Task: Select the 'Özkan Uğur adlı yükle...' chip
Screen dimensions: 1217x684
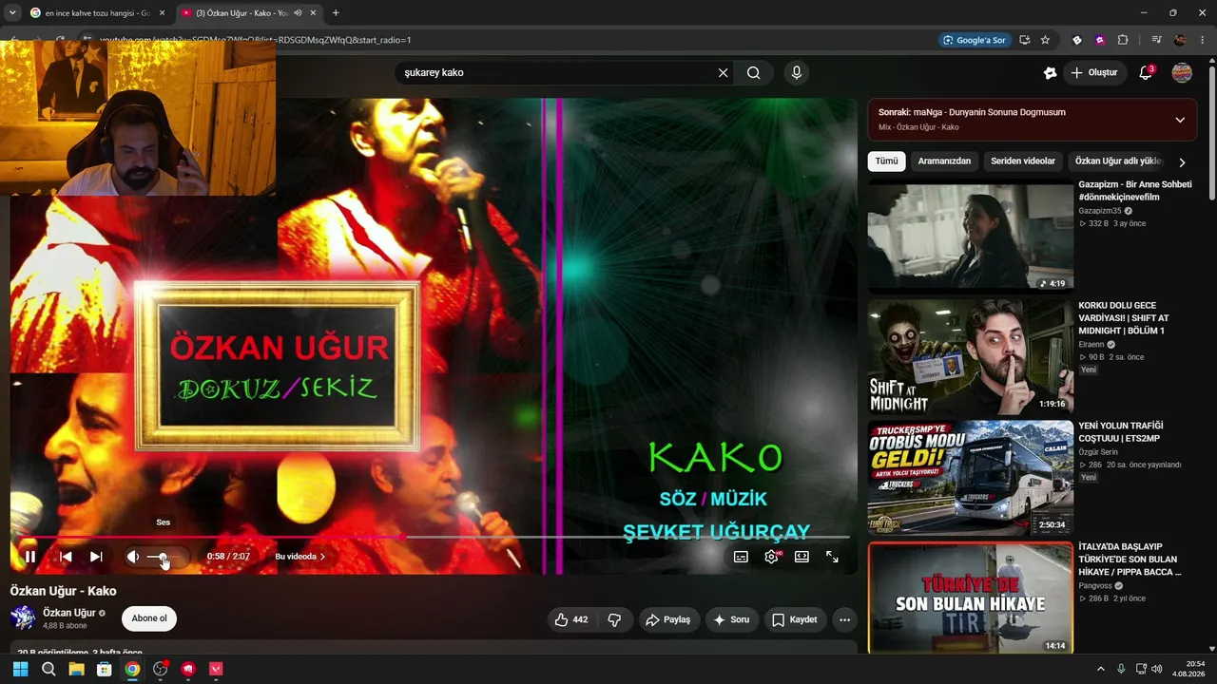Action: 1119,161
